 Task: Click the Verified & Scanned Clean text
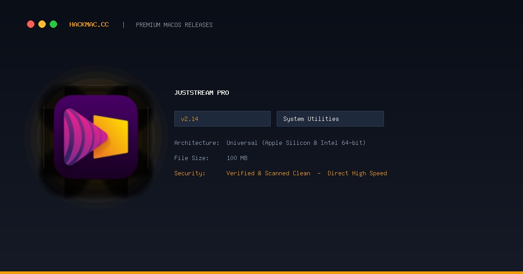(268, 173)
